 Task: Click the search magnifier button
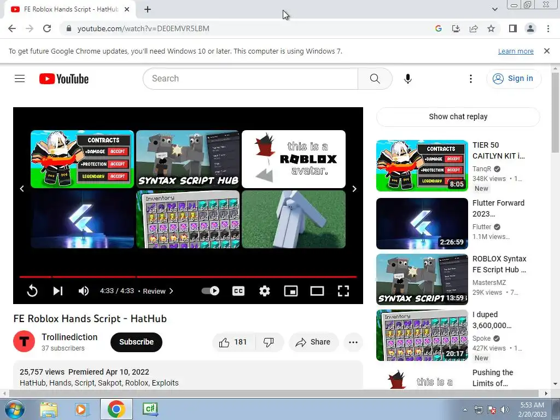coord(375,79)
